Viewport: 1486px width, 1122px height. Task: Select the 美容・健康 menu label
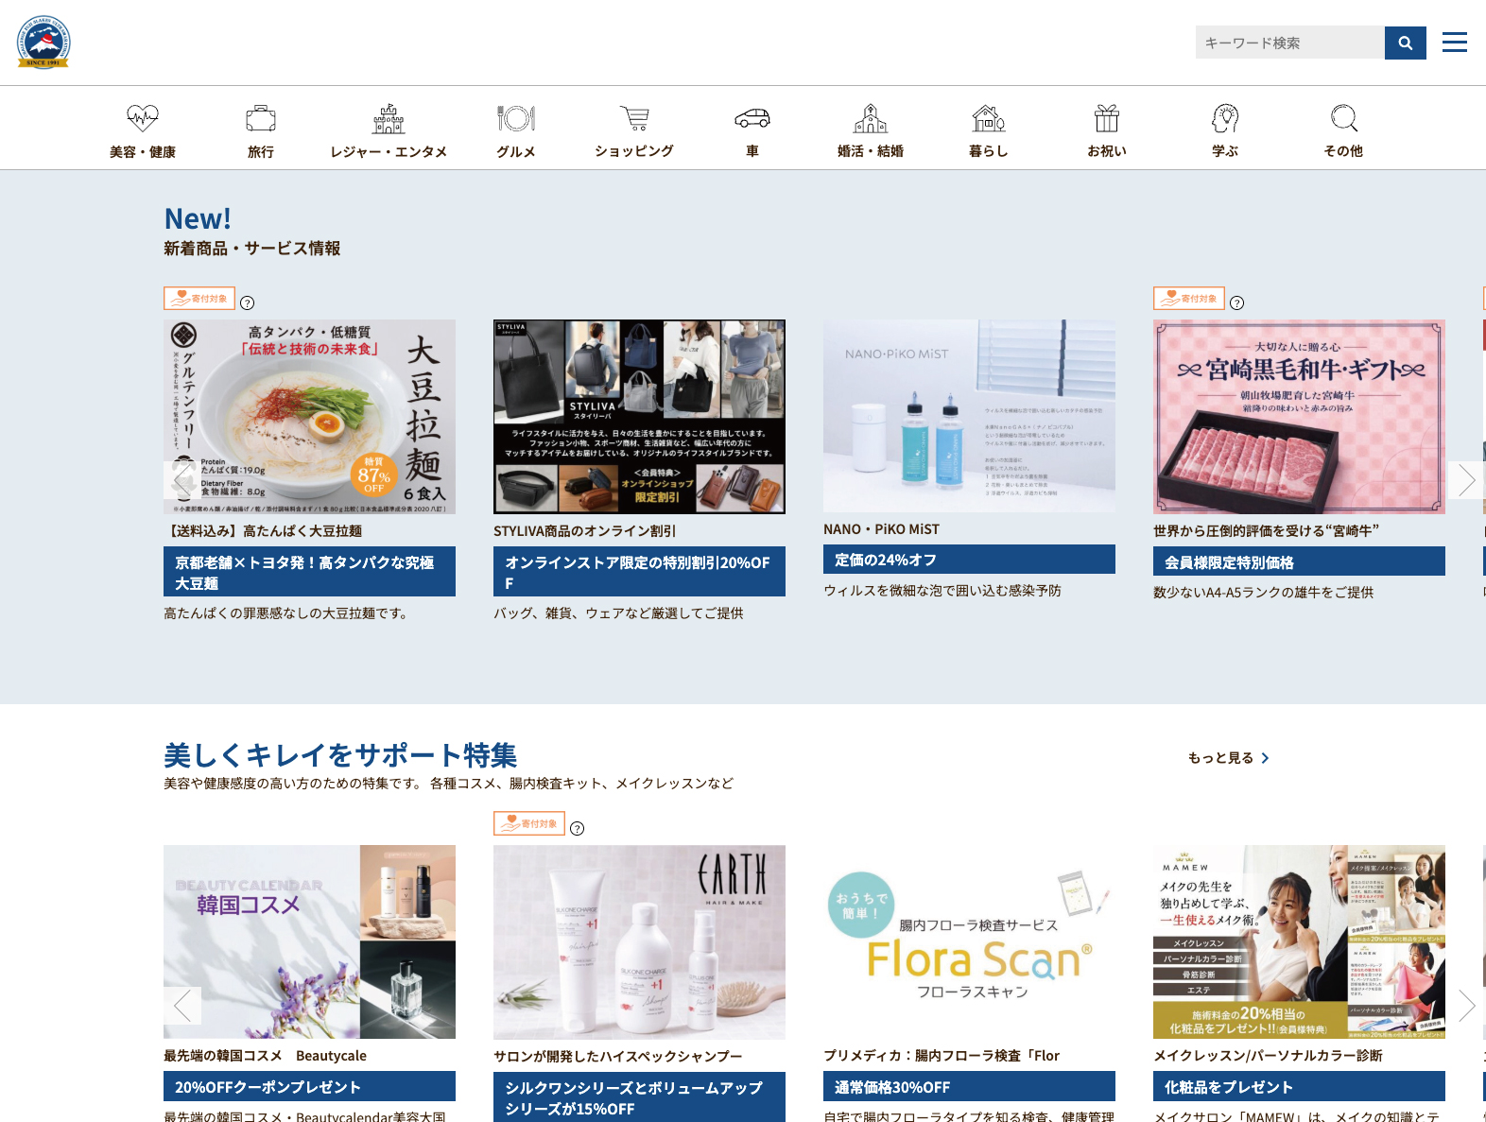click(143, 151)
